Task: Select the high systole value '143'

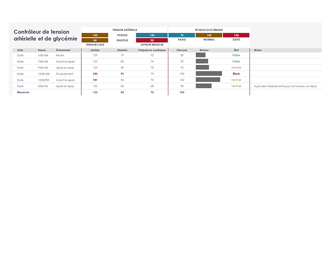Action: point(95,74)
